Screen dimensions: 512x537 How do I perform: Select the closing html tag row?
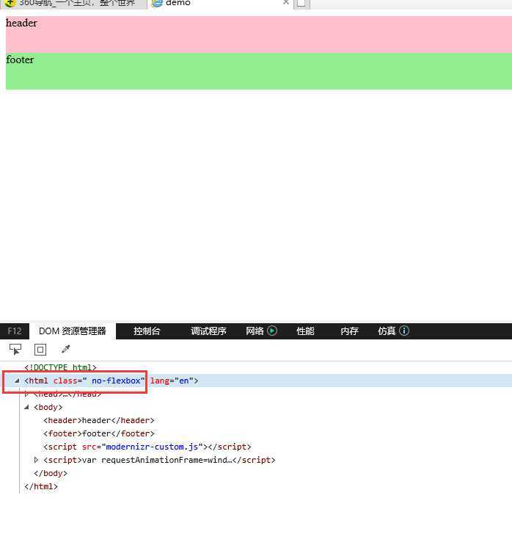[x=41, y=486]
